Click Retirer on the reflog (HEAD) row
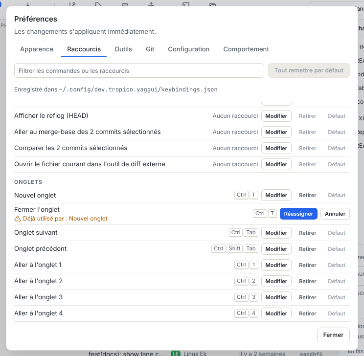Screen dimensions: 364x356 308,116
